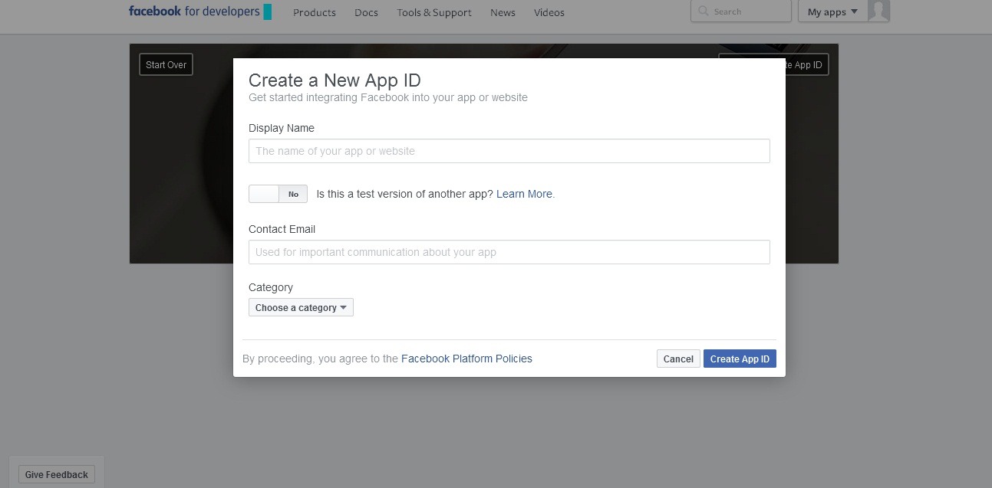Image resolution: width=992 pixels, height=488 pixels.
Task: Click the background Skip and Create App ID button
Action: click(x=807, y=64)
